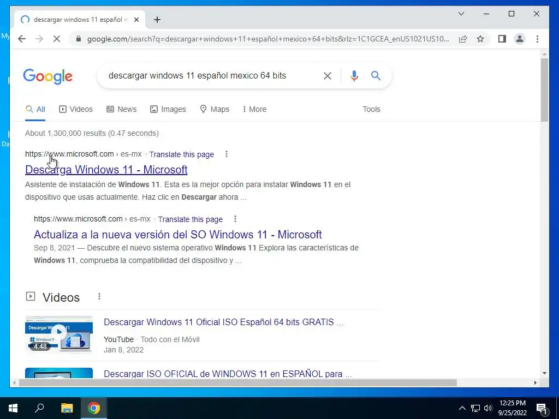559x419 pixels.
Task: View site info via the lock icon
Action: pyautogui.click(x=79, y=39)
